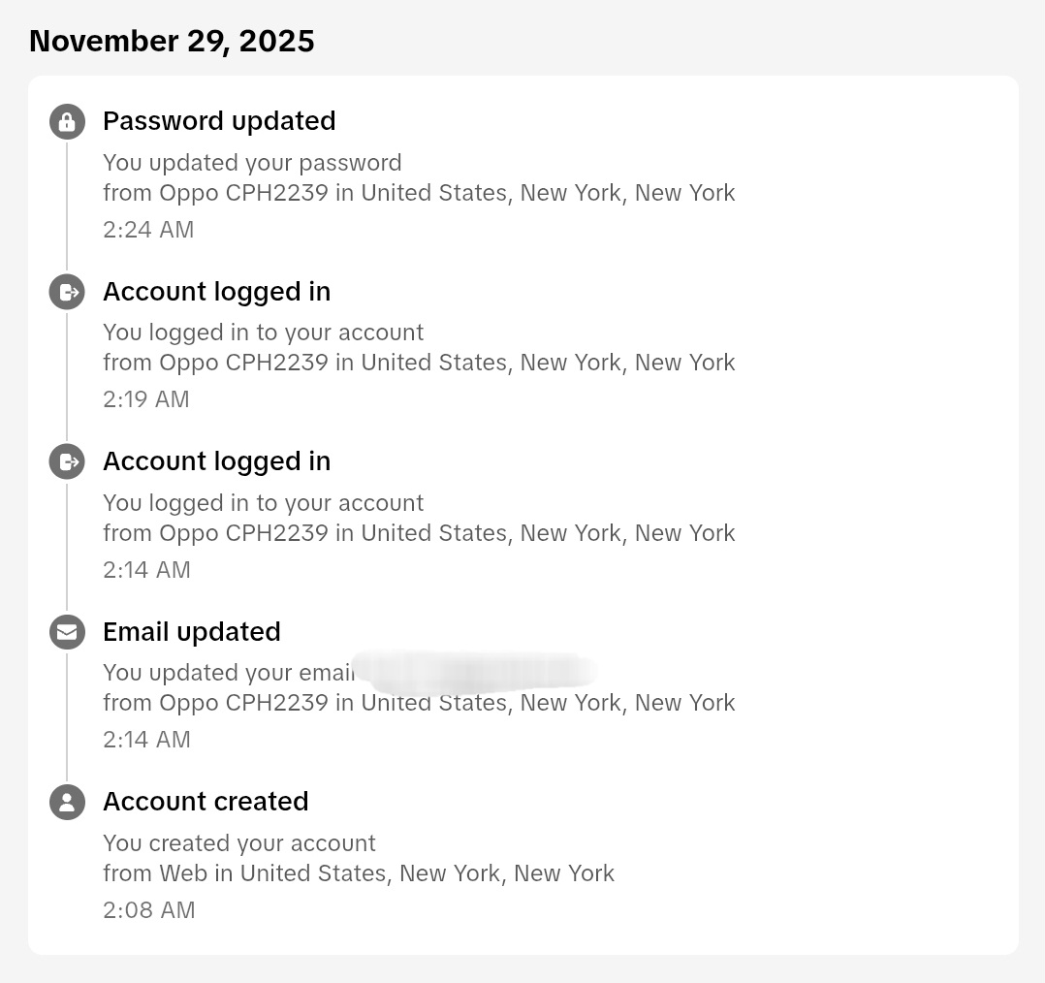Click the envelope icon beside Email updated
The width and height of the screenshot is (1045, 983).
67,632
